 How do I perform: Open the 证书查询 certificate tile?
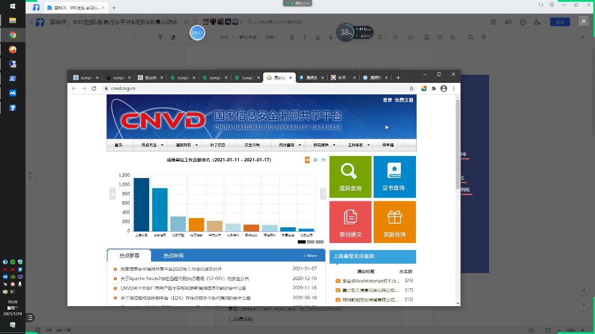pos(395,177)
